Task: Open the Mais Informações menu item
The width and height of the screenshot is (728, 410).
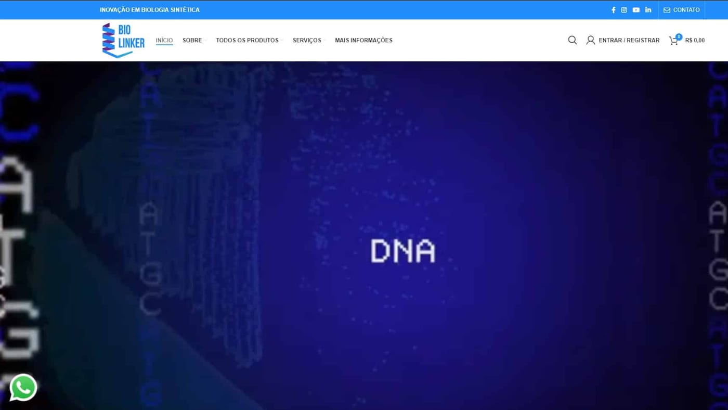Action: tap(363, 40)
